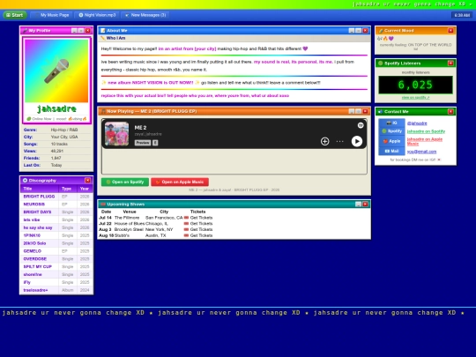Click the Spotify label cell in Contact Me
The height and width of the screenshot is (357, 476).
(x=391, y=131)
